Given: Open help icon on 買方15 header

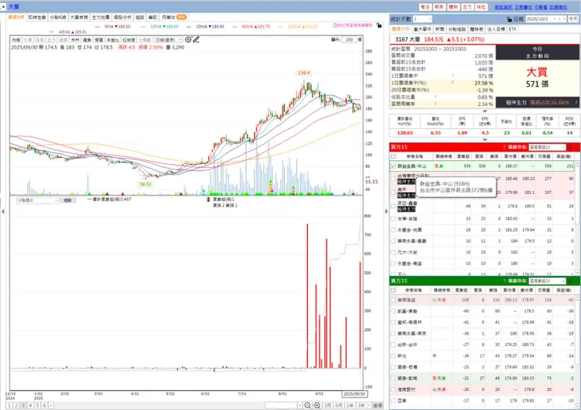Looking at the screenshot, I should [x=504, y=147].
